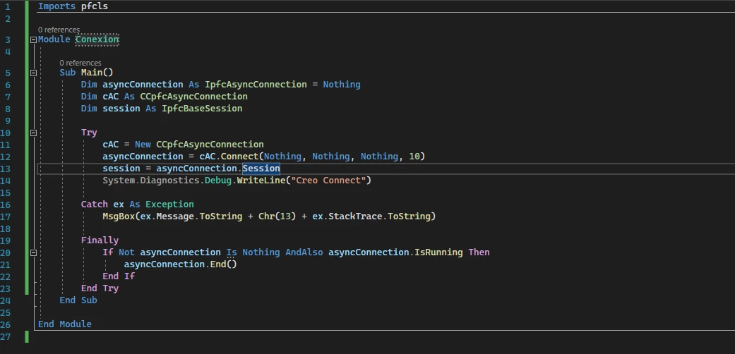The width and height of the screenshot is (735, 354).
Task: Click the IpfcAsyncConnection type on line 6
Action: 256,85
